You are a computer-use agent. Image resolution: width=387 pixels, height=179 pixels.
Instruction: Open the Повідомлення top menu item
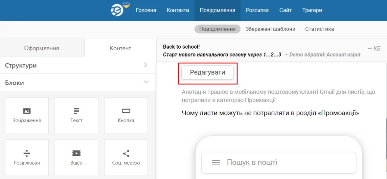click(x=217, y=11)
